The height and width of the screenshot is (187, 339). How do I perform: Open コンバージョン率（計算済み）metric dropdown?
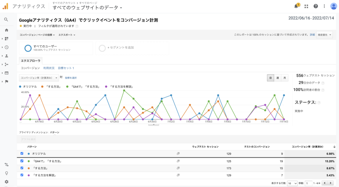pos(39,78)
